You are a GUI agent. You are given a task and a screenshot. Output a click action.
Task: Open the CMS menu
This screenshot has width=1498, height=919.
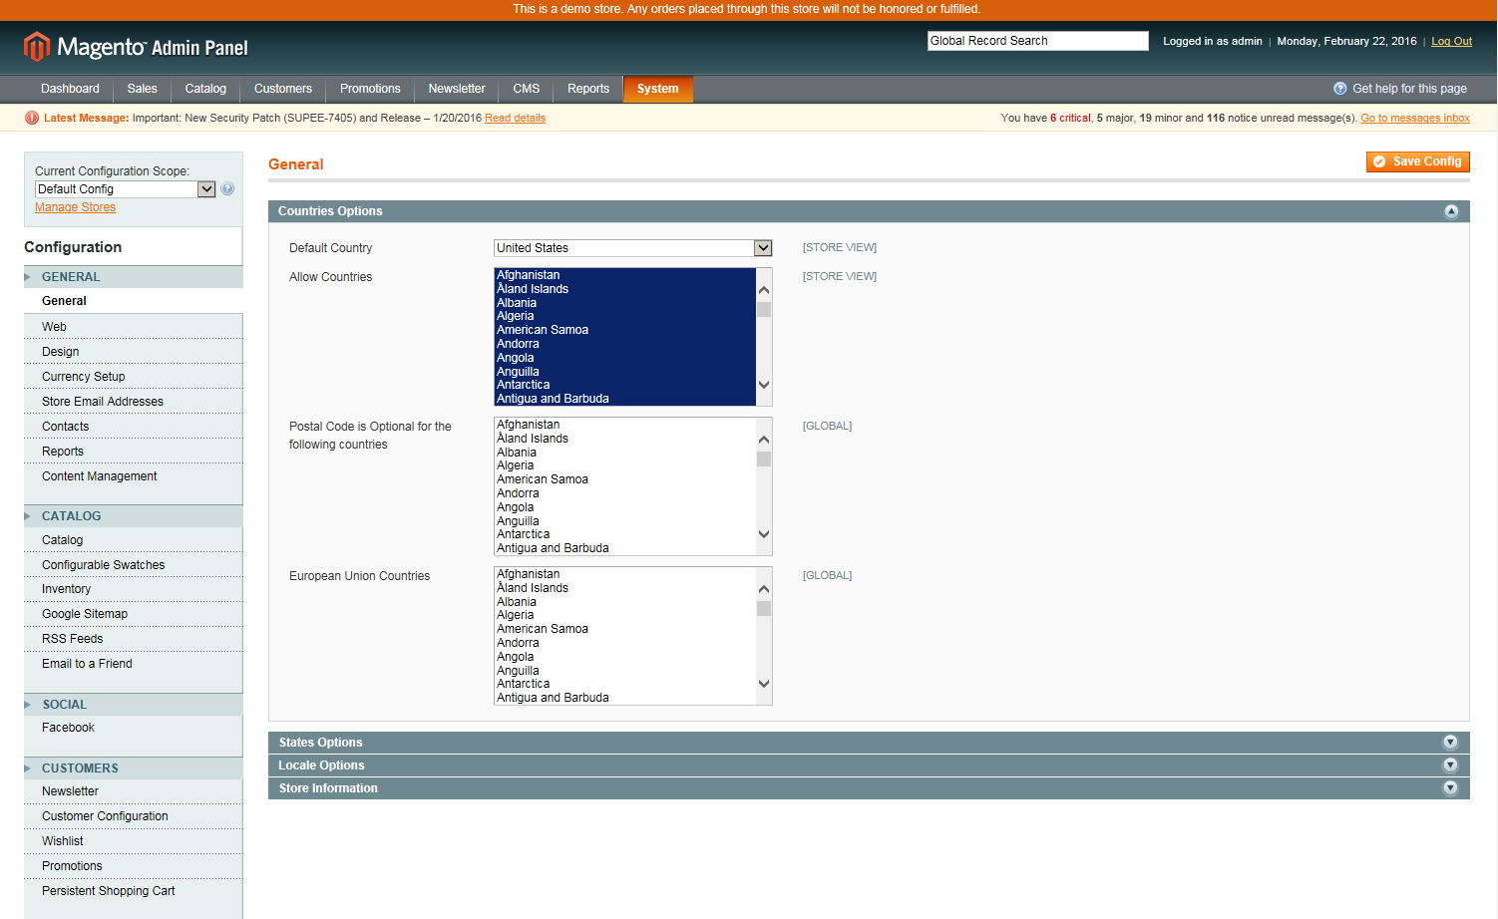pos(527,89)
